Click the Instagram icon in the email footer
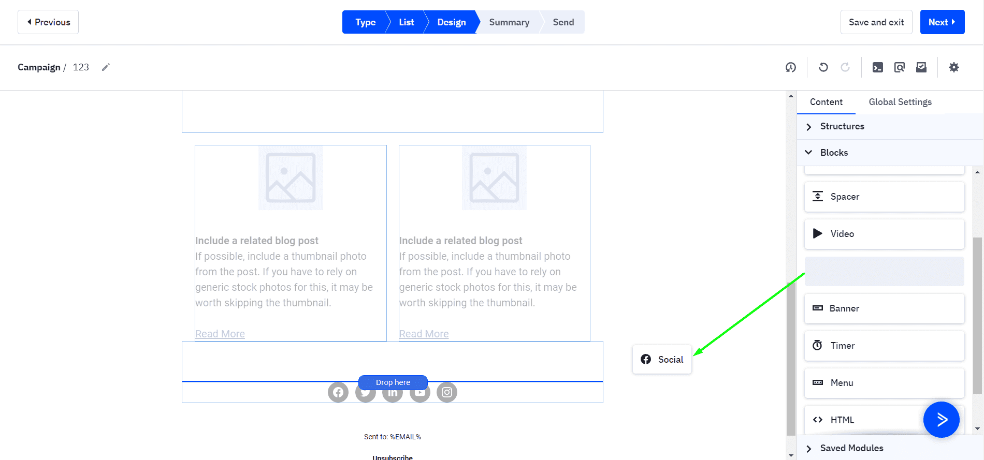 coord(447,393)
